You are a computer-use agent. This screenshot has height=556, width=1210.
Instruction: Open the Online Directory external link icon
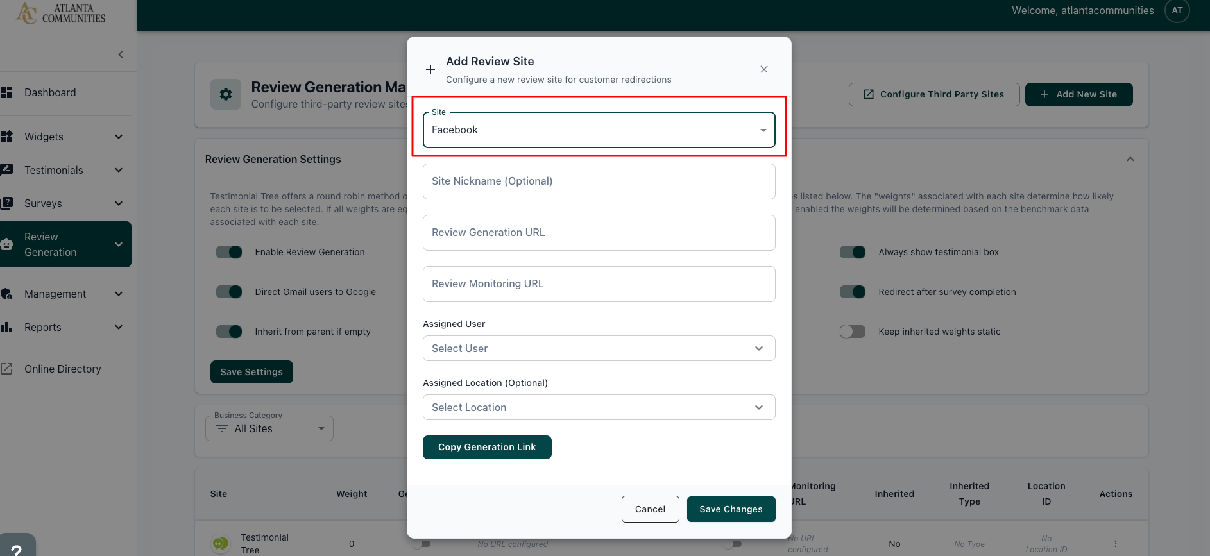6,369
